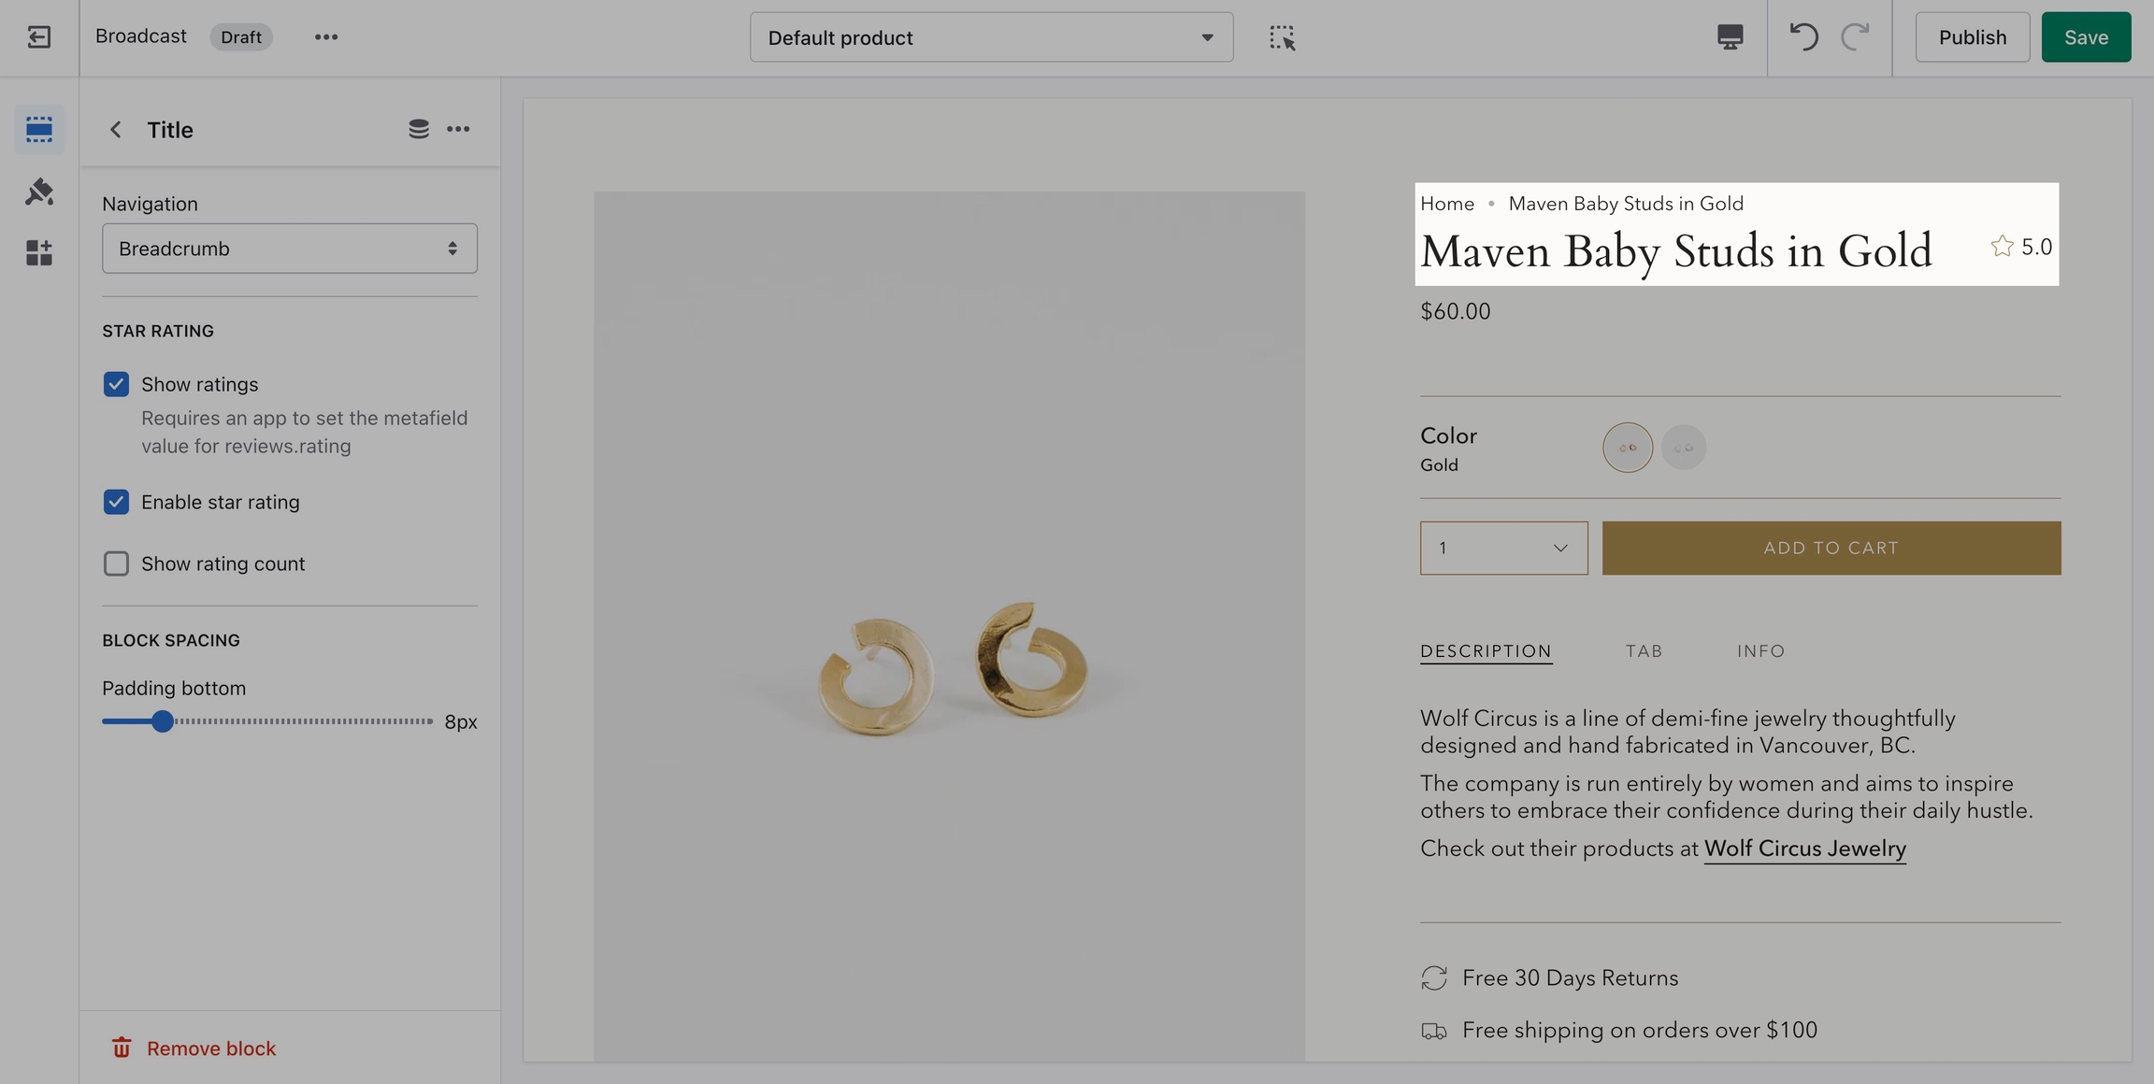Open the Default product dropdown

[991, 37]
